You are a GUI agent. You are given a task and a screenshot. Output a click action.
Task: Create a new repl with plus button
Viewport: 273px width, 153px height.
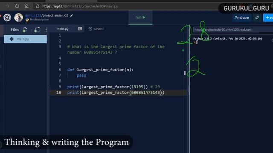[268, 18]
